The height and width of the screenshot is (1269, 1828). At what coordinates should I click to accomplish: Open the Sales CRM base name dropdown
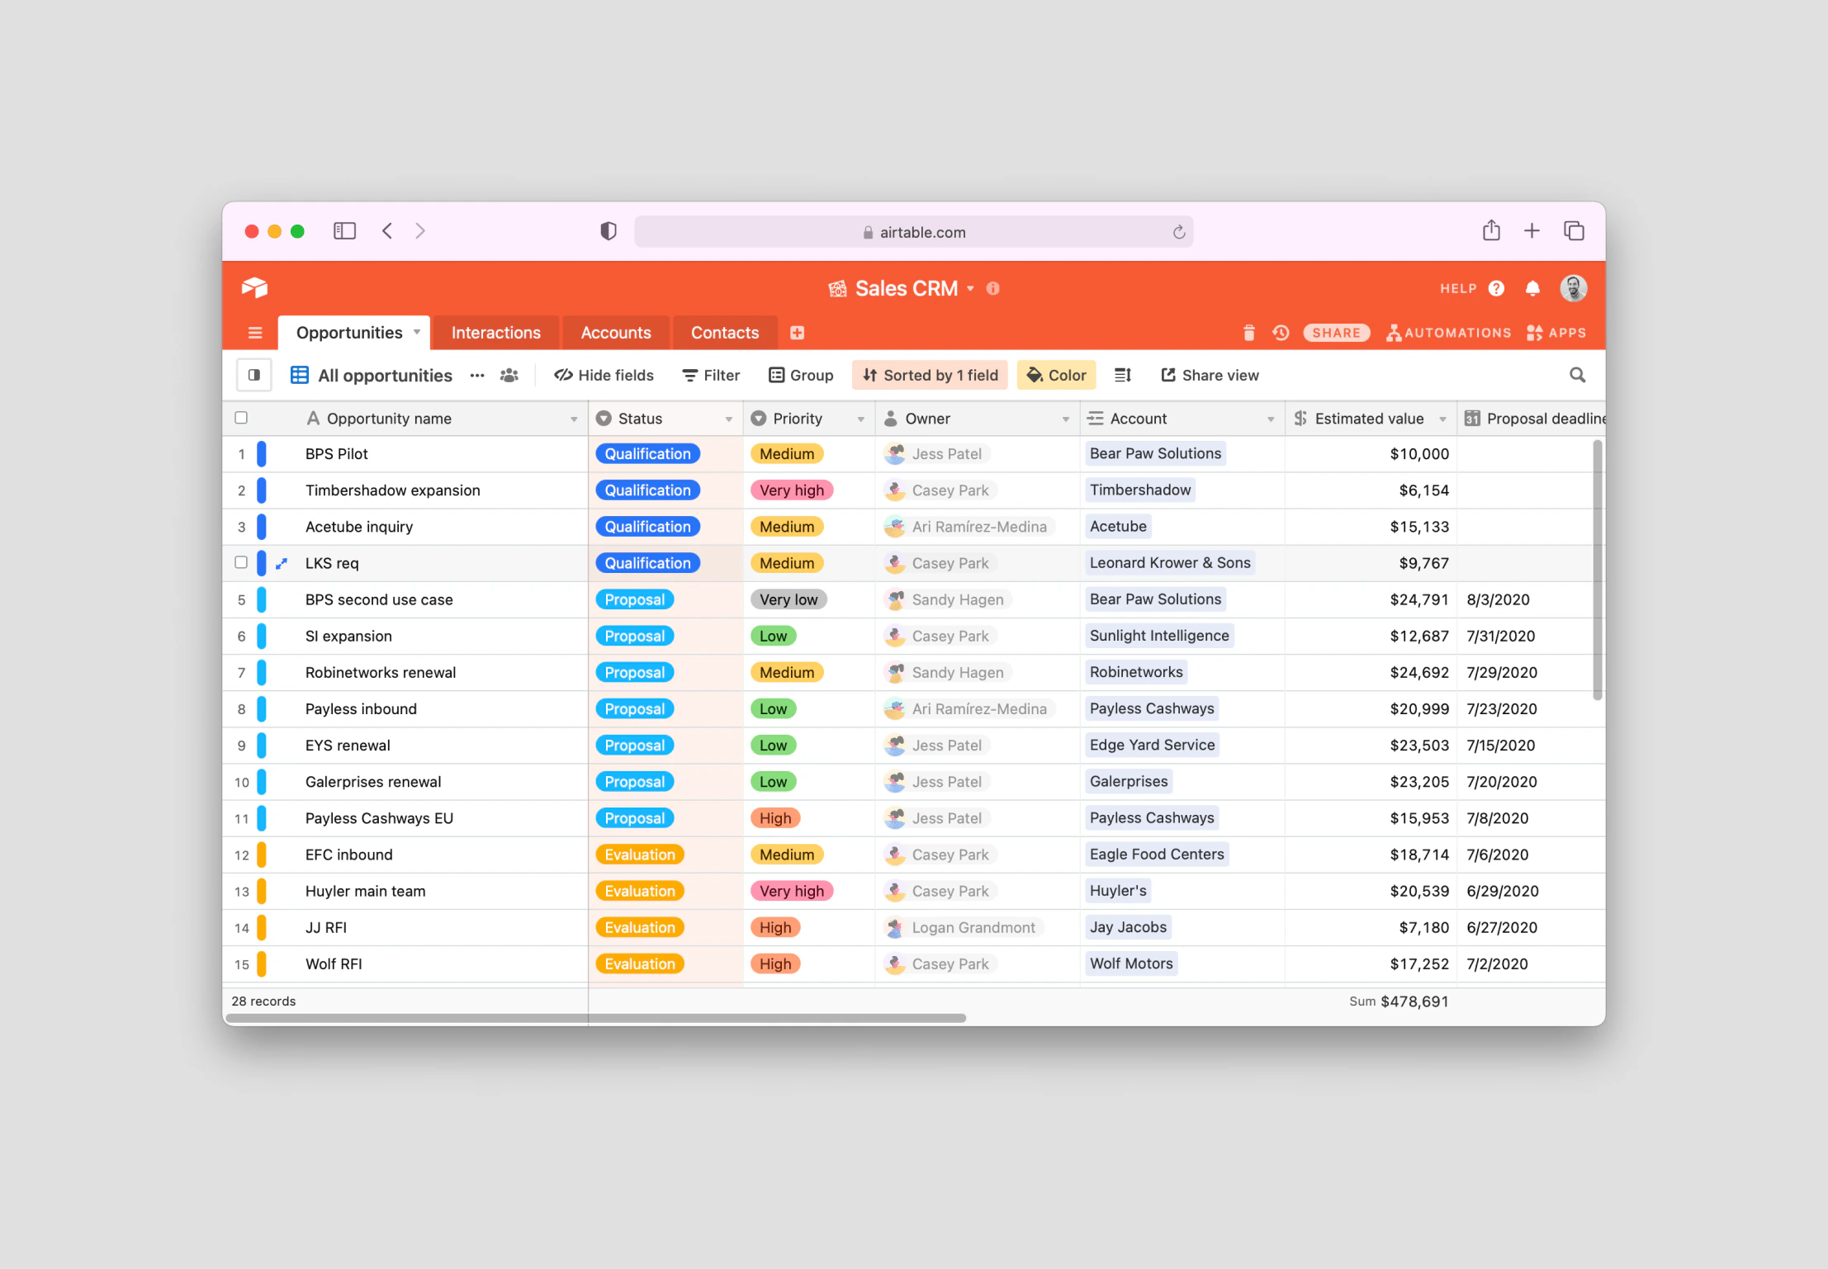click(971, 288)
